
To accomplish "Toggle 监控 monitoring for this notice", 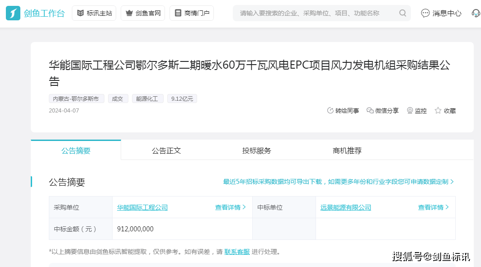I will coord(417,111).
